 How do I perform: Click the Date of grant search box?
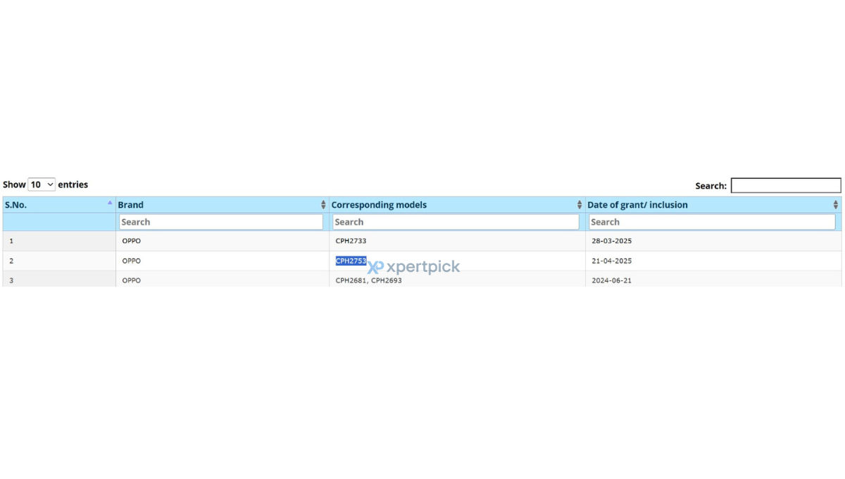pos(712,222)
